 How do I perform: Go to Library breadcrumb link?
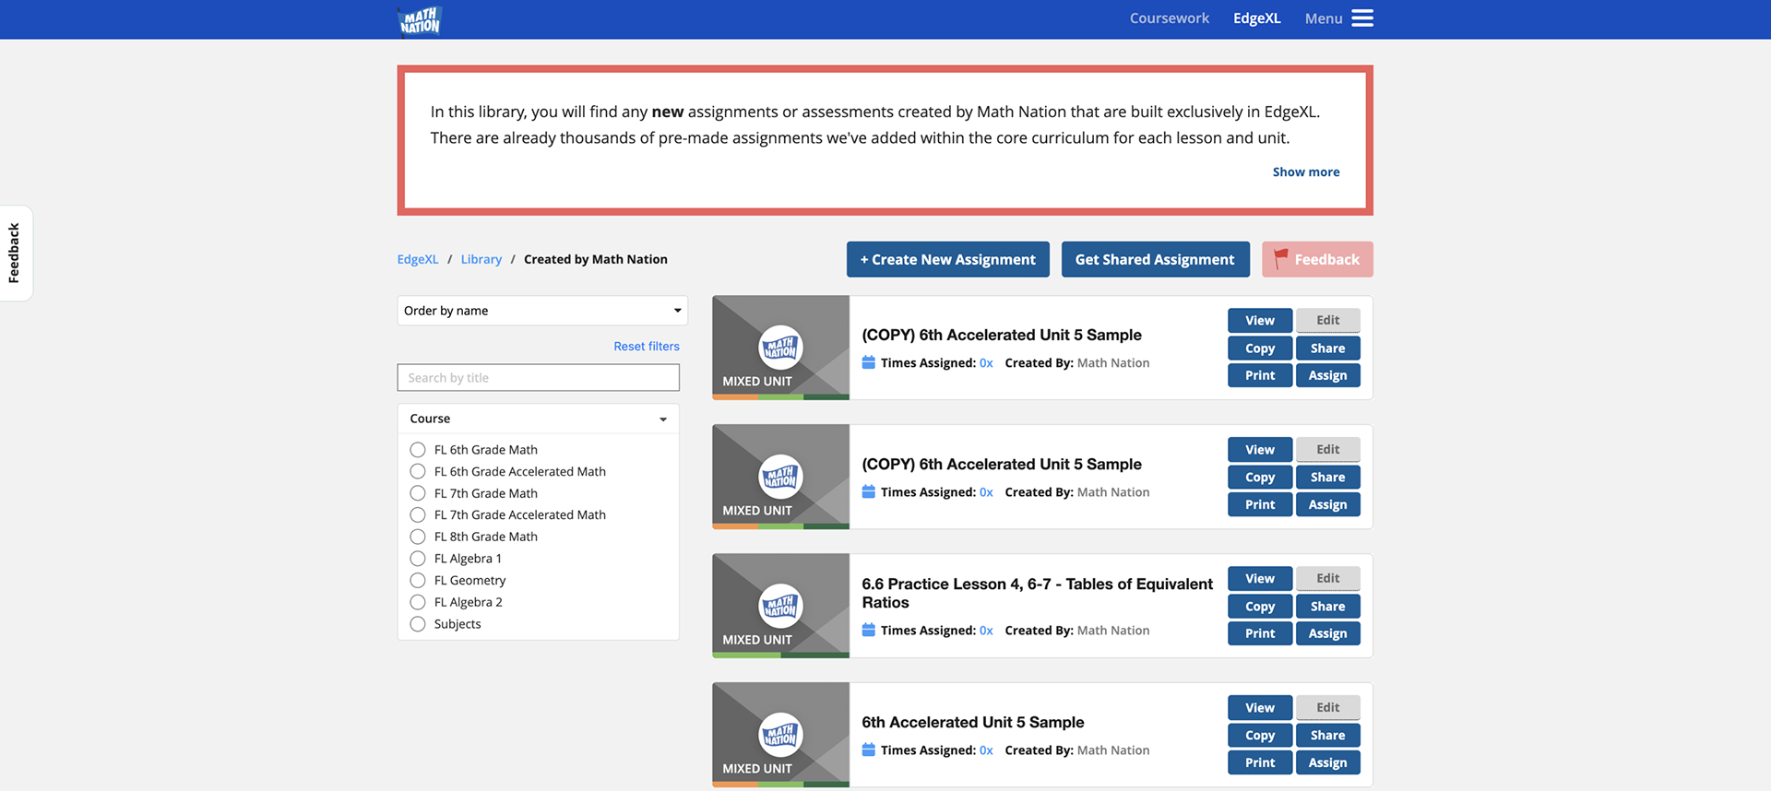[x=481, y=259]
